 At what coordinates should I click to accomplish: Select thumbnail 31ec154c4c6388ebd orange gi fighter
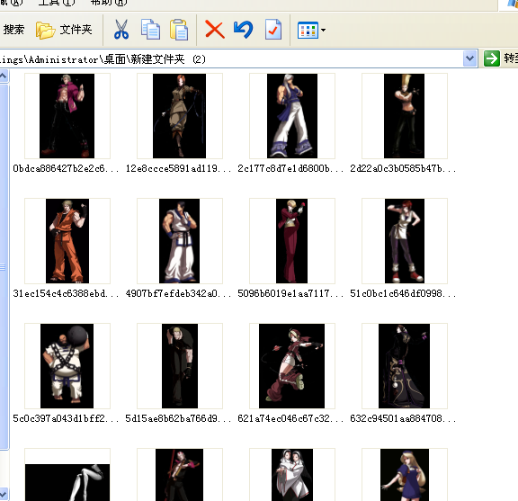coord(67,241)
